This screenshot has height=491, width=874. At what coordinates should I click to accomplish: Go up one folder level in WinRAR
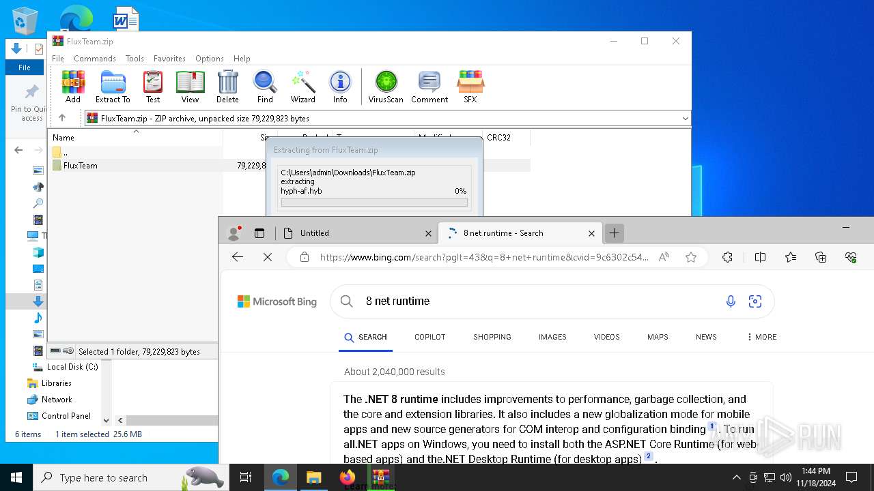point(62,118)
